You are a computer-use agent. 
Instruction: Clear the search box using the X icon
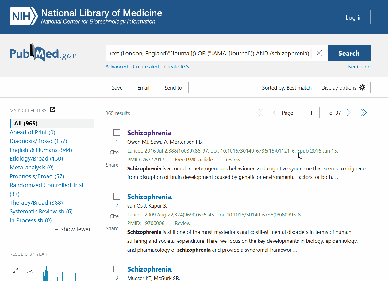pos(319,53)
